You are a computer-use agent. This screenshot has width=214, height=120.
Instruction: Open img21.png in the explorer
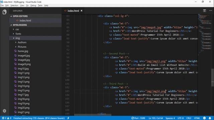click(35, 112)
